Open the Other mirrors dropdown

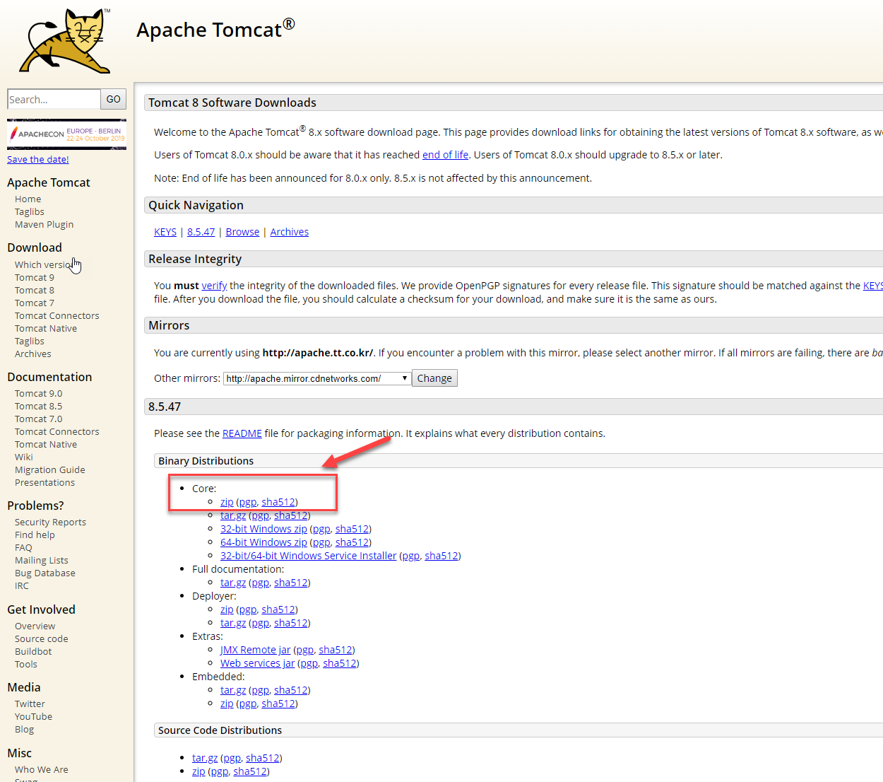pyautogui.click(x=317, y=378)
